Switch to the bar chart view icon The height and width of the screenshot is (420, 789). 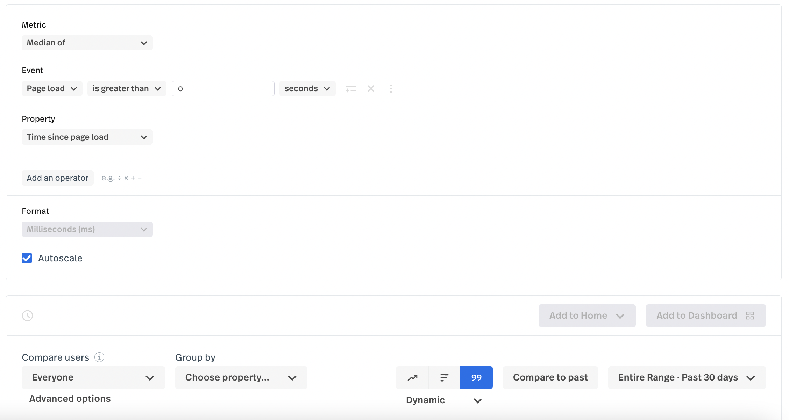(x=444, y=377)
